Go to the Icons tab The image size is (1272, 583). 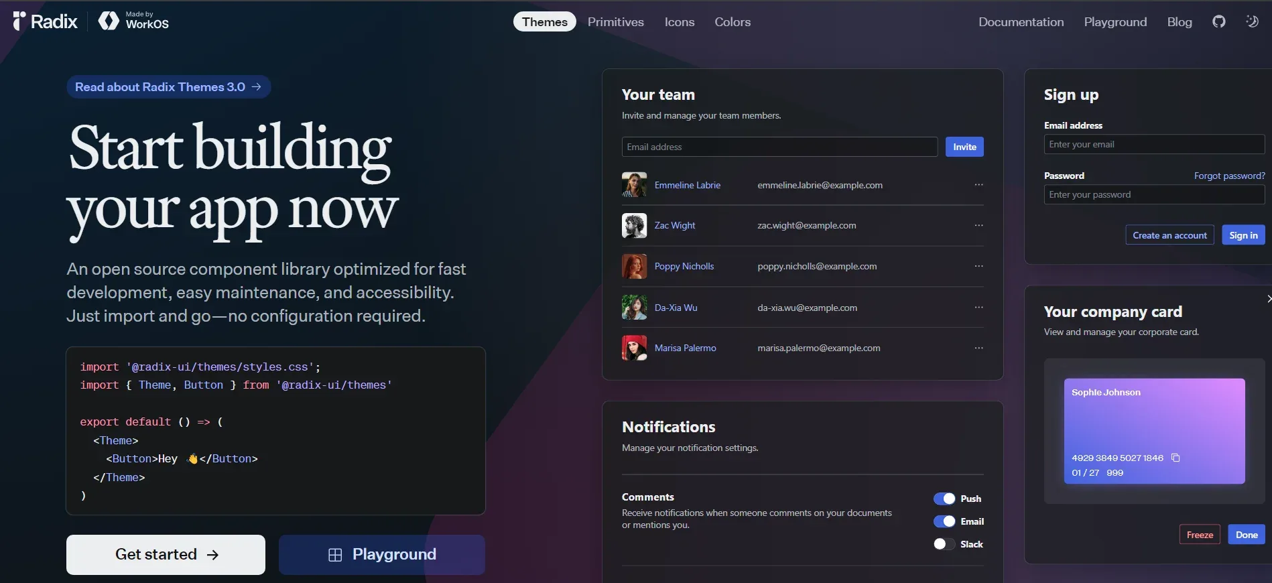point(680,21)
